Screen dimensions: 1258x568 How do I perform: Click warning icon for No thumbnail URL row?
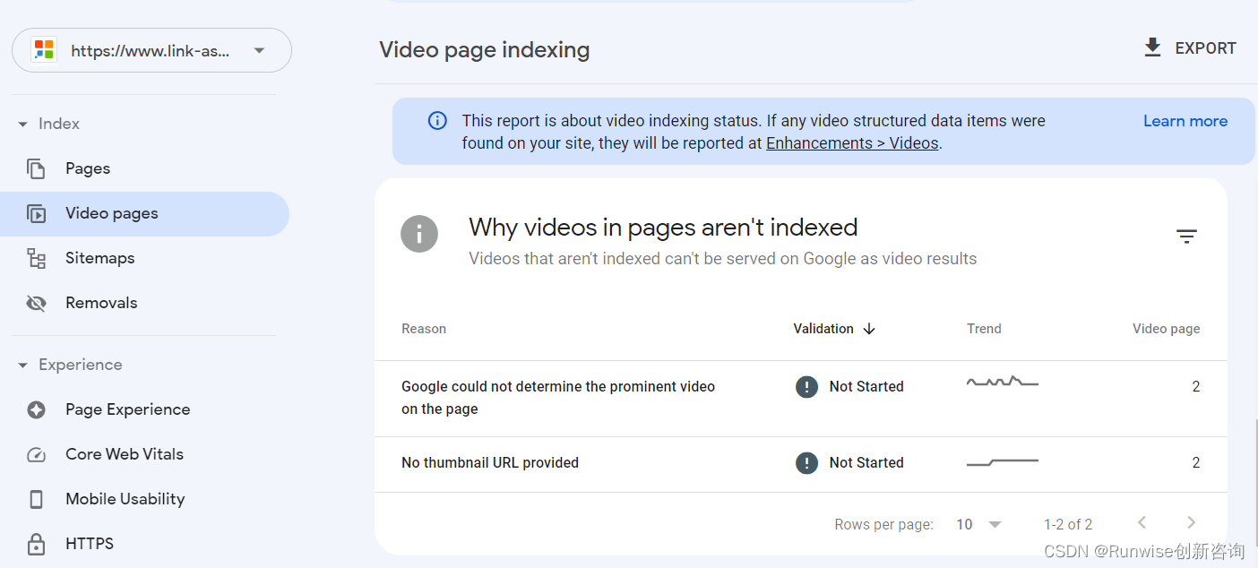806,463
